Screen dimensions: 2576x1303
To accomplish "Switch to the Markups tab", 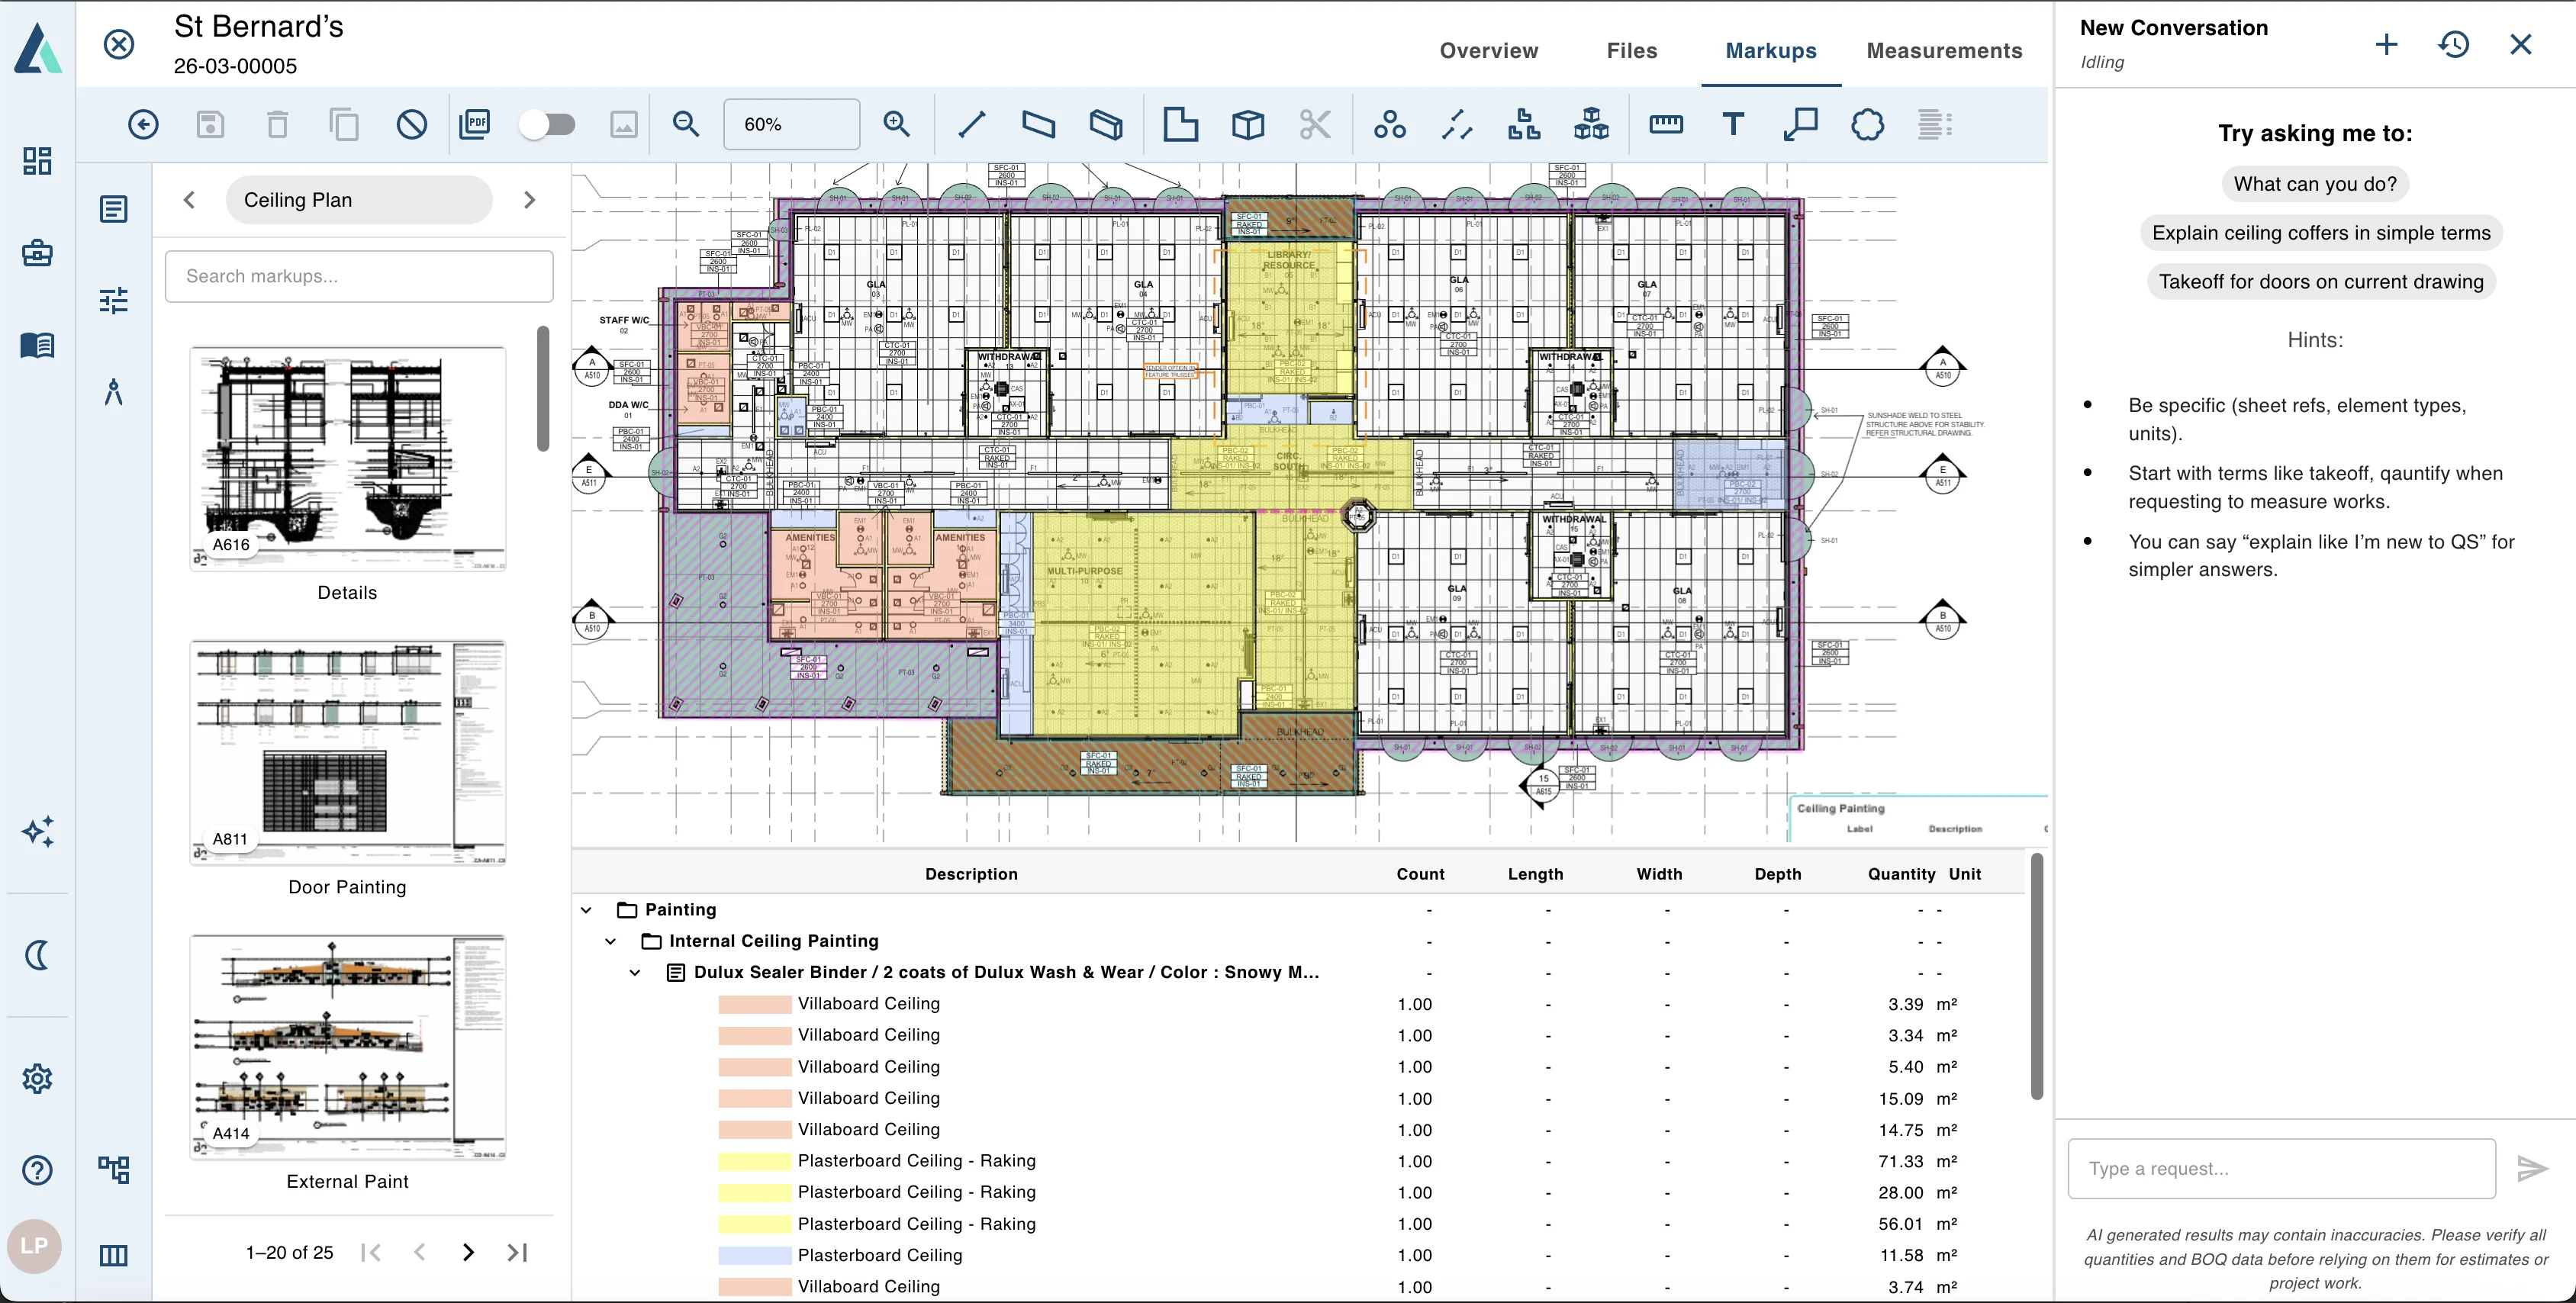I will pos(1770,50).
